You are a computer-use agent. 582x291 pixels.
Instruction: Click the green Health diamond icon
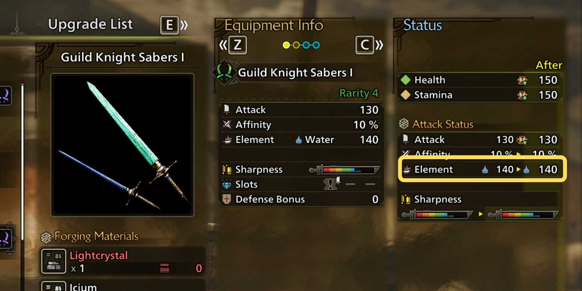pos(406,80)
